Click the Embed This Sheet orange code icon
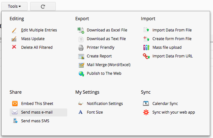 tap(15, 104)
